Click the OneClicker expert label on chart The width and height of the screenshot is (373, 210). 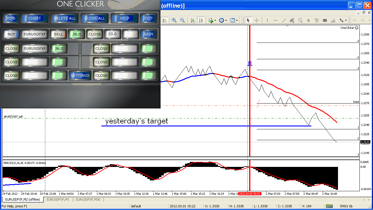tap(349, 28)
